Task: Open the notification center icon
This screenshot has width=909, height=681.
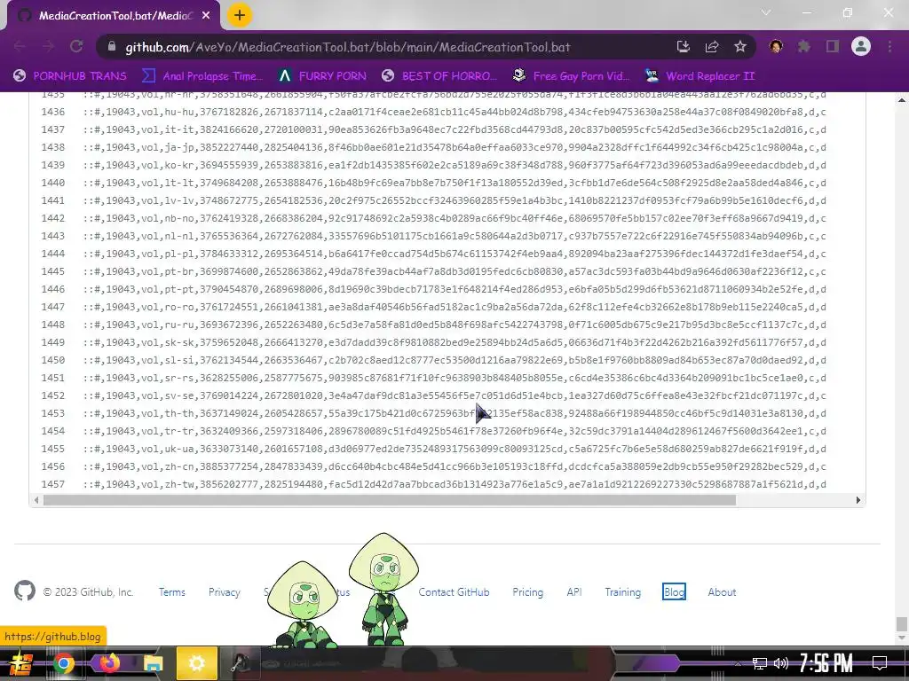Action: point(880,663)
